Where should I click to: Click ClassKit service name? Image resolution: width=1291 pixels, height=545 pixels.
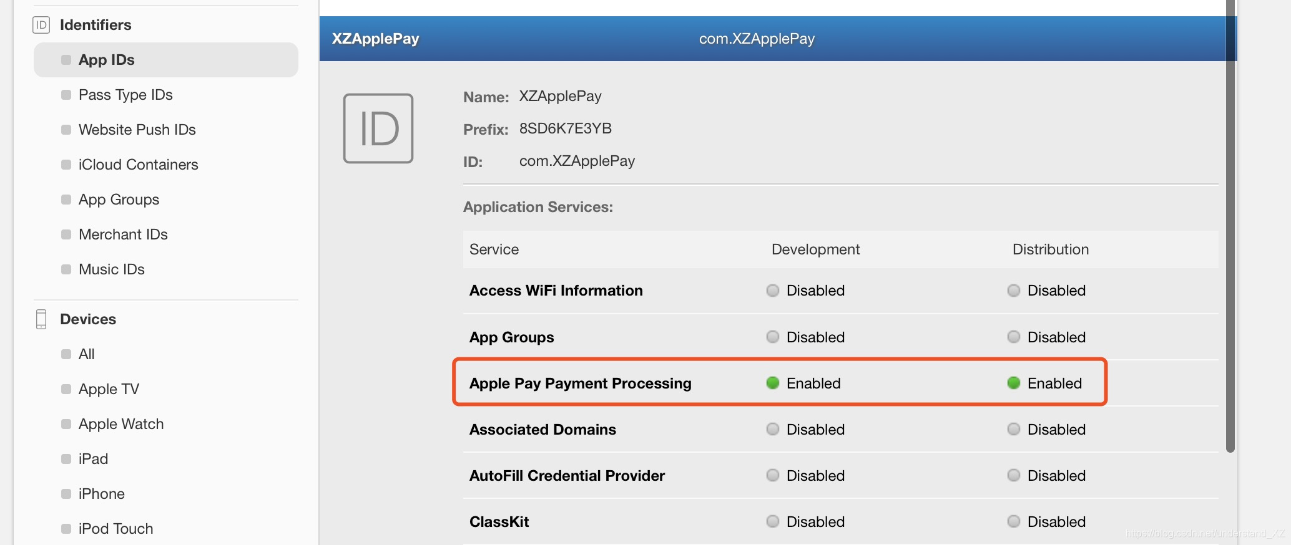click(499, 522)
